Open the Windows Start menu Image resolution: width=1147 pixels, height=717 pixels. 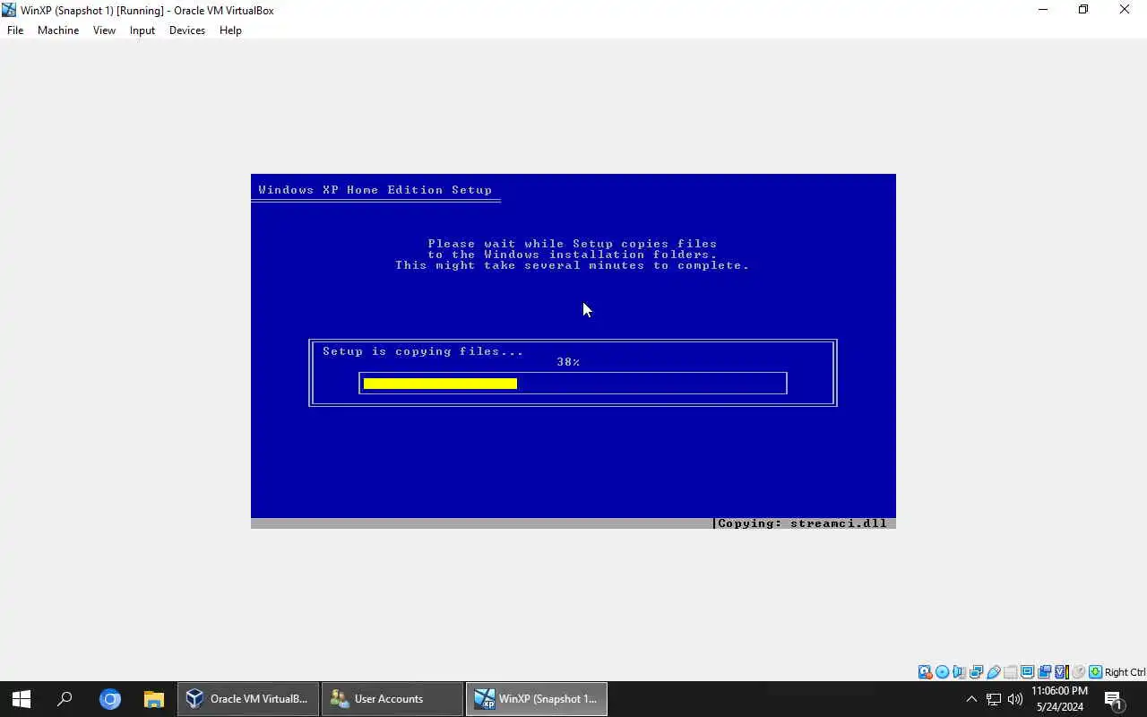[x=22, y=699]
